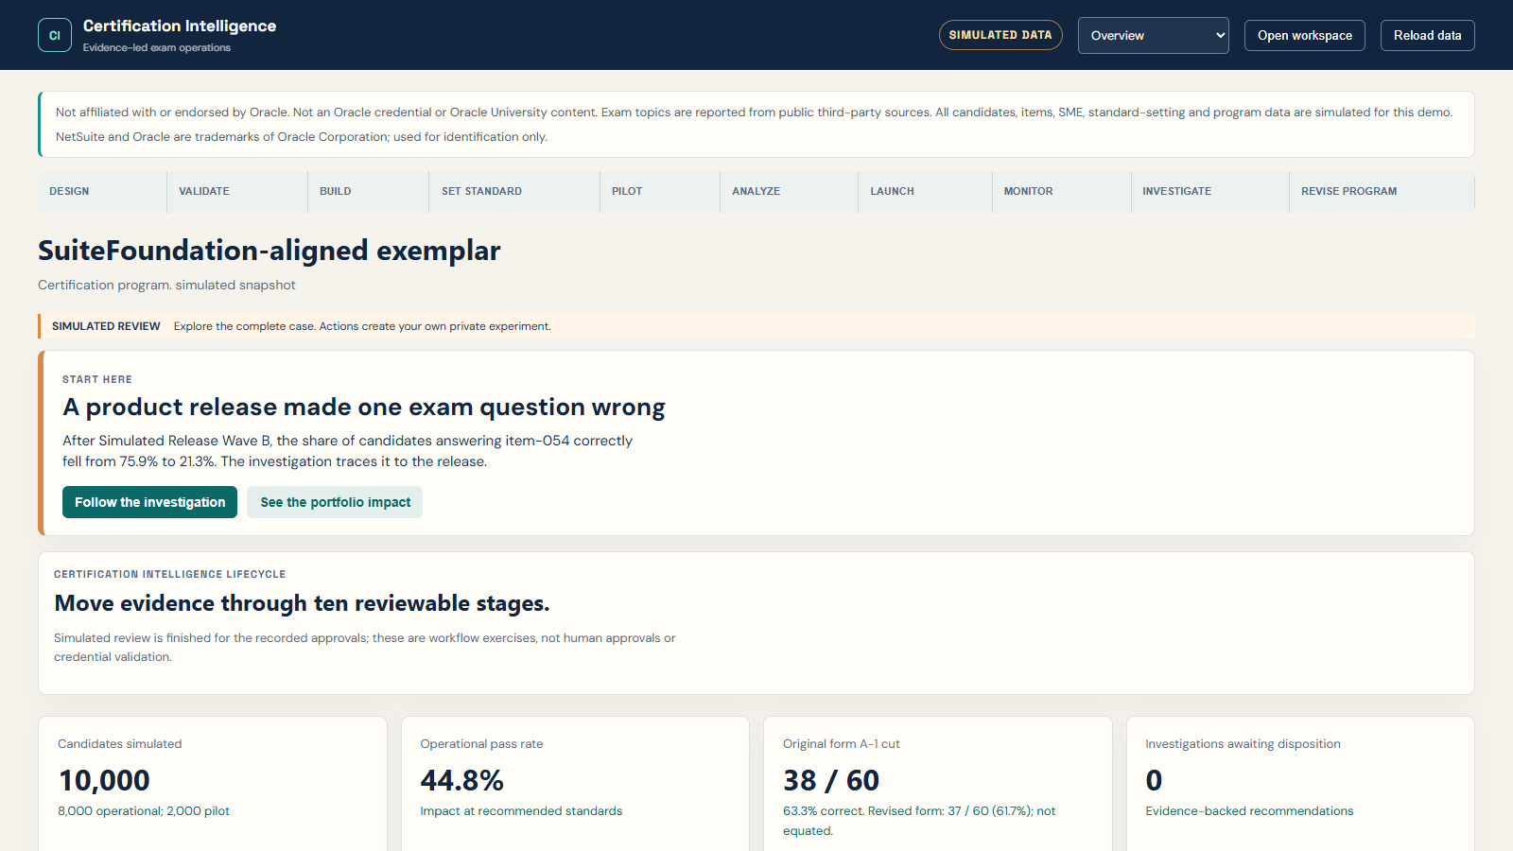Click "Impact at recommended standards" text
Viewport: 1513px width, 851px height.
[521, 811]
